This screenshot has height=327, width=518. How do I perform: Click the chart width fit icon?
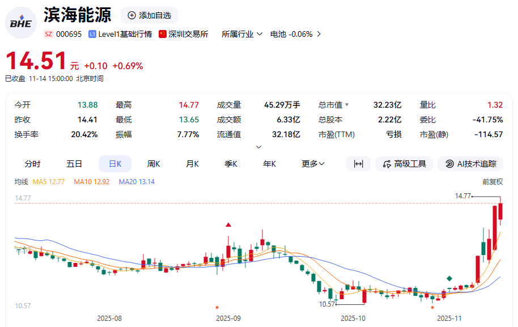358,164
